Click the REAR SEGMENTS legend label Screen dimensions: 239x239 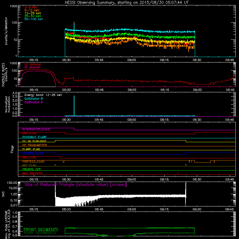click(40, 233)
